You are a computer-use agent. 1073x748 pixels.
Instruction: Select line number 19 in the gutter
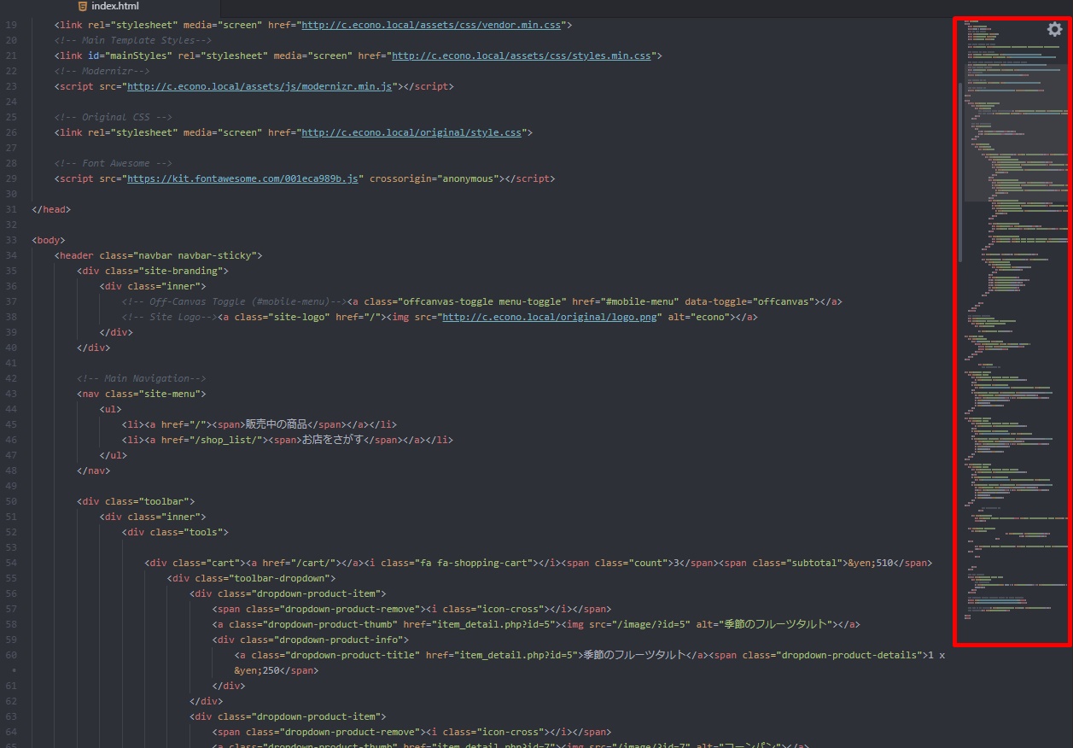11,25
